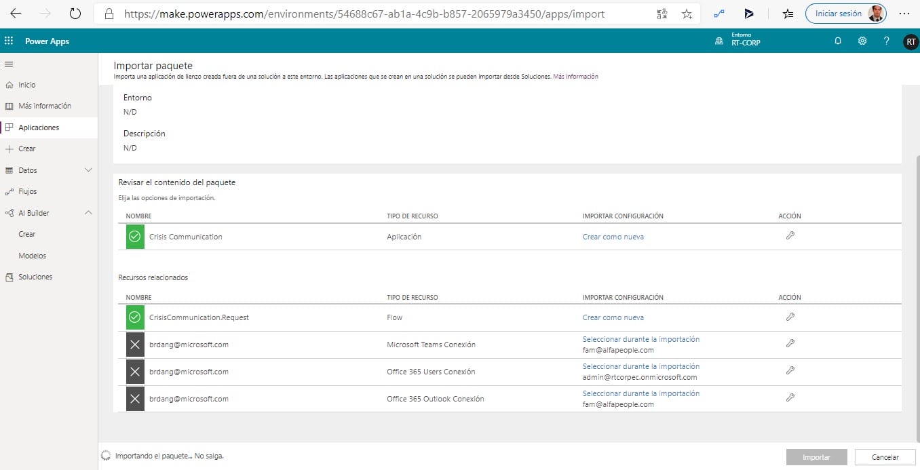Click wrench icon for Office 365 Outlook Conexión
920x470 pixels.
click(790, 398)
